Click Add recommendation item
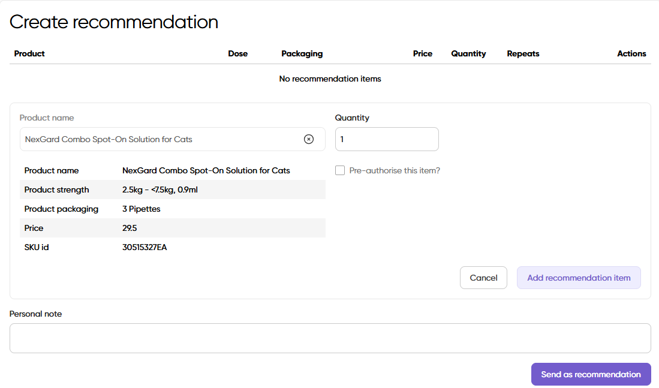 coord(579,278)
